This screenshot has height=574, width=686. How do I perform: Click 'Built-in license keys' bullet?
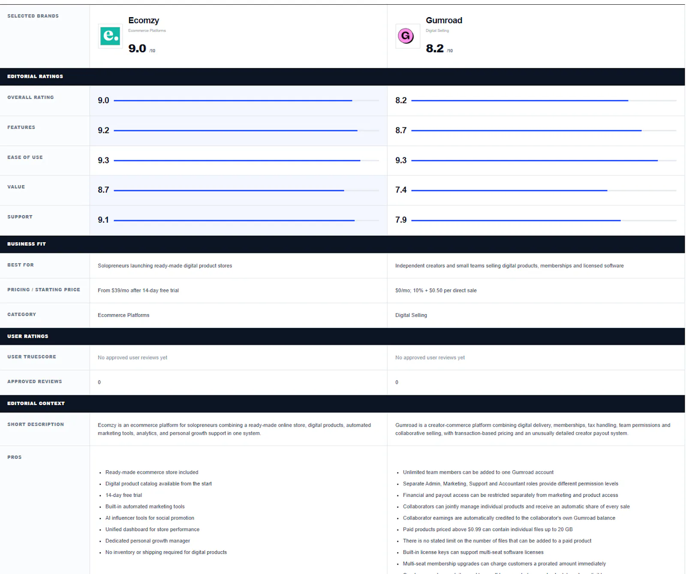point(473,553)
